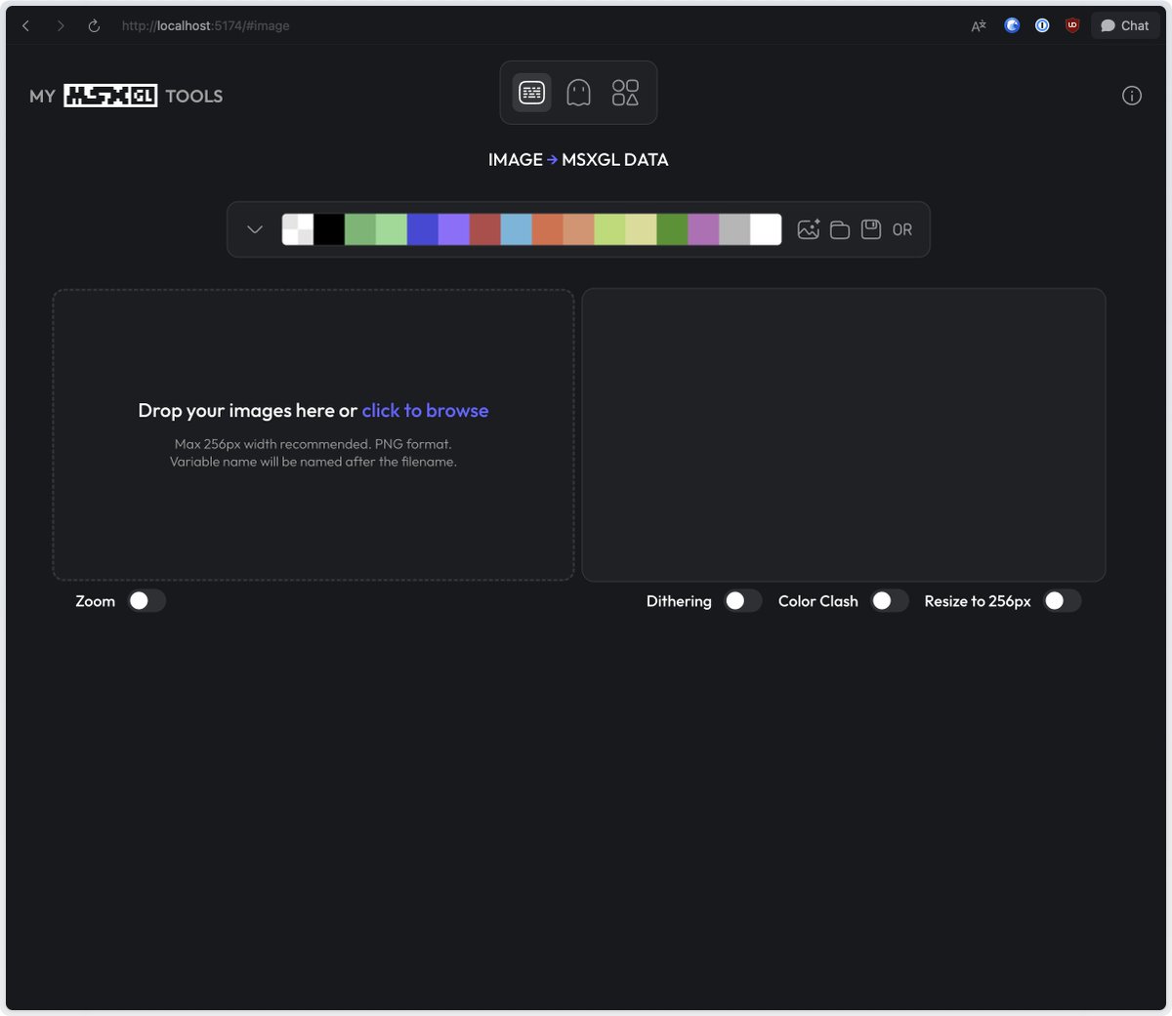Toggle the Zoom switch
Image resolution: width=1172 pixels, height=1016 pixels.
point(146,601)
